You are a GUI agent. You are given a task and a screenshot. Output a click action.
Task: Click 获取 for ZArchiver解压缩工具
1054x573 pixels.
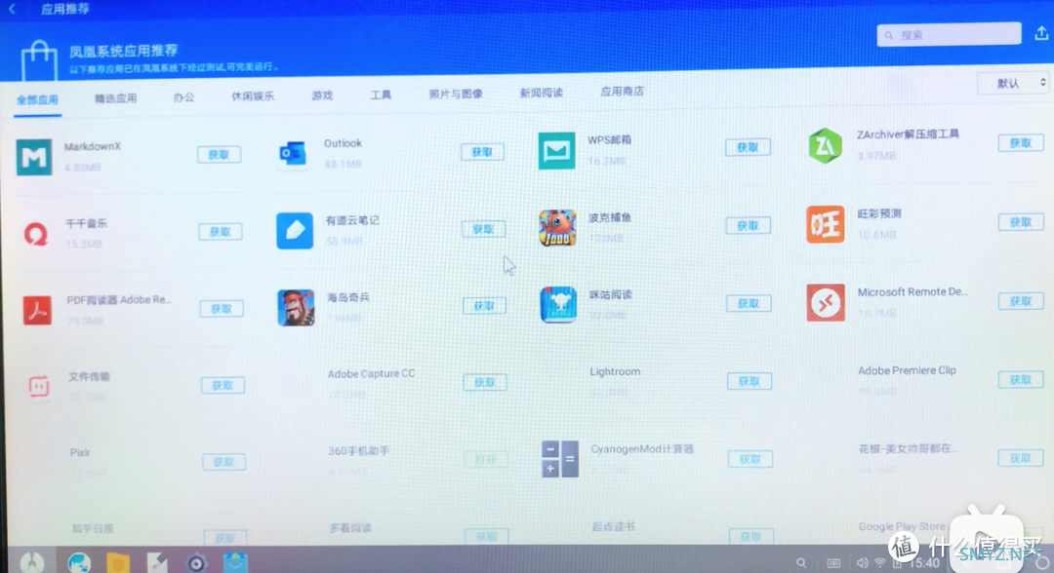[1021, 142]
